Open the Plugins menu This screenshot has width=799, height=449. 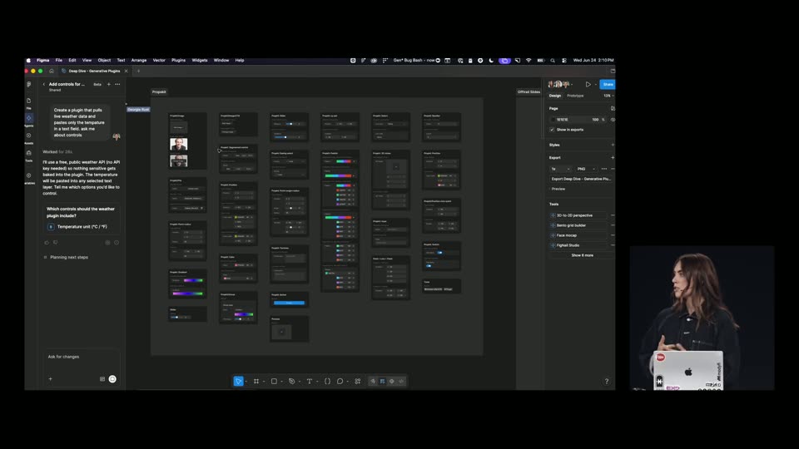[x=178, y=60]
